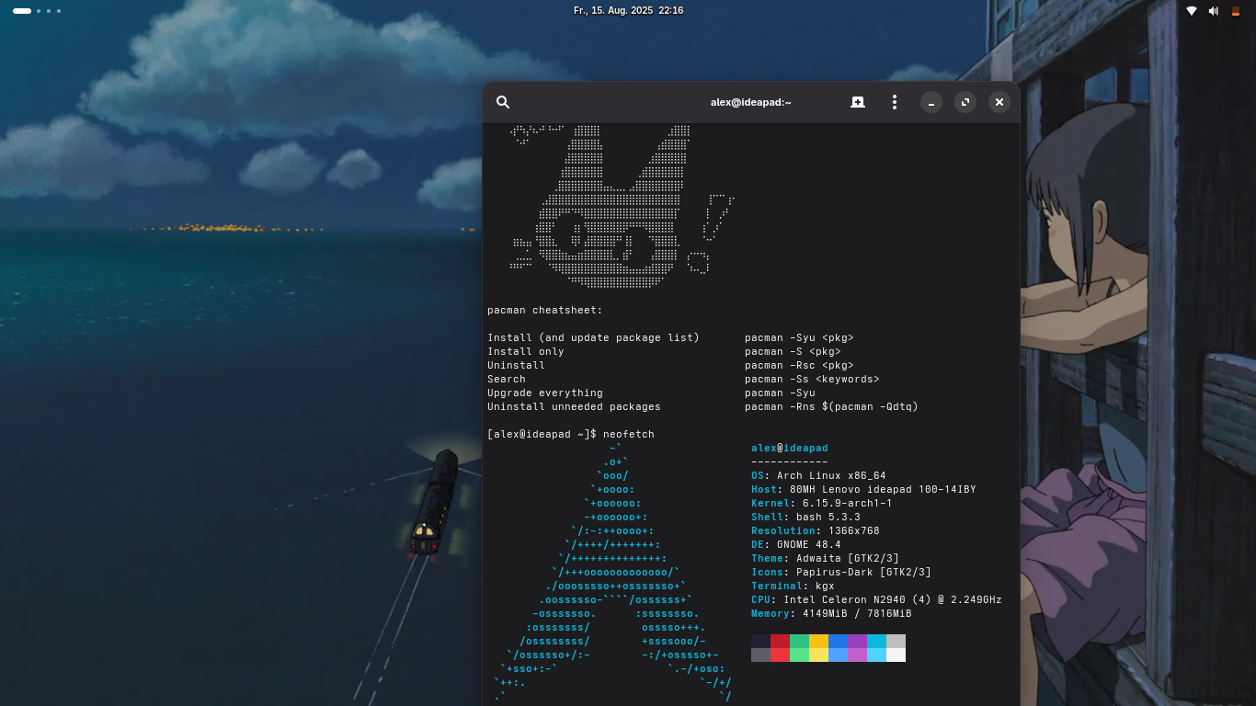Click the "Install only" line
This screenshot has height=706, width=1256.
(x=526, y=352)
